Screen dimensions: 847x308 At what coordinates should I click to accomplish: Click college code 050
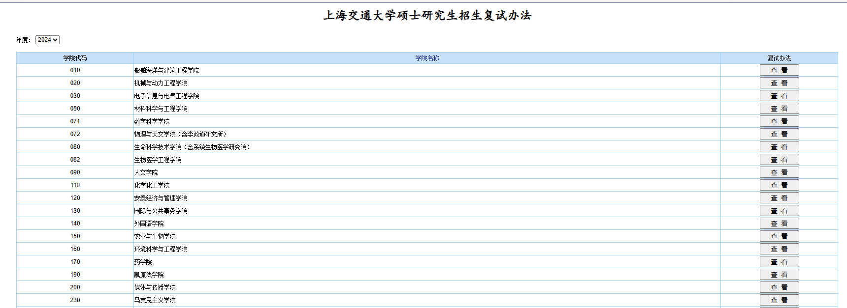coord(75,109)
